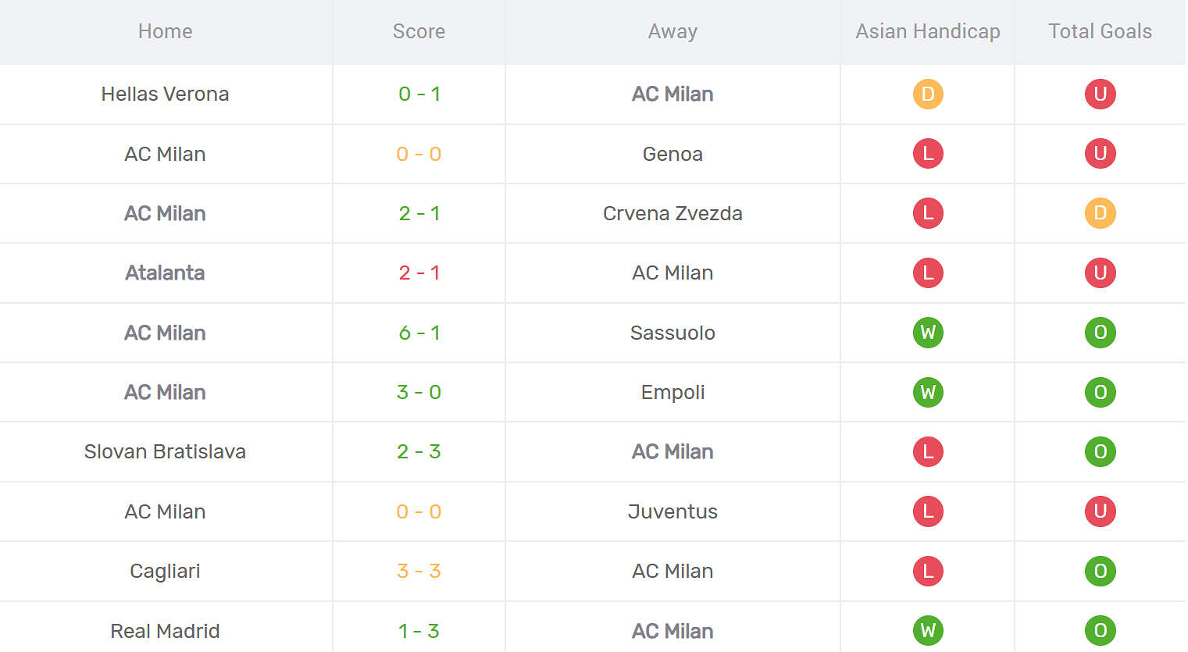The height and width of the screenshot is (652, 1188).
Task: Click the Home column header
Action: click(x=165, y=31)
